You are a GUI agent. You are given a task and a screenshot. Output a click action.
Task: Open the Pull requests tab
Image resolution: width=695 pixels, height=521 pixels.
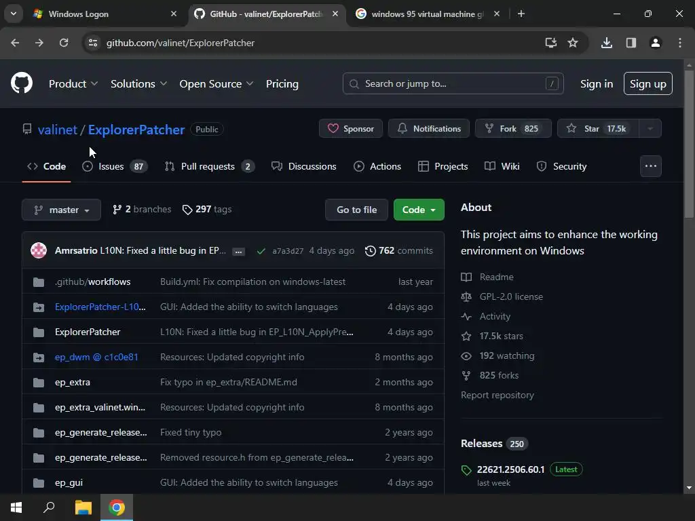pyautogui.click(x=210, y=167)
